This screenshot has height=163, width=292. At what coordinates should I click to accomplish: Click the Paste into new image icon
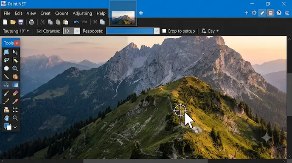click(66, 22)
